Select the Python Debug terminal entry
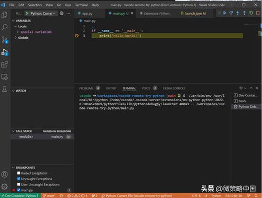The image size is (262, 198). coord(246,106)
